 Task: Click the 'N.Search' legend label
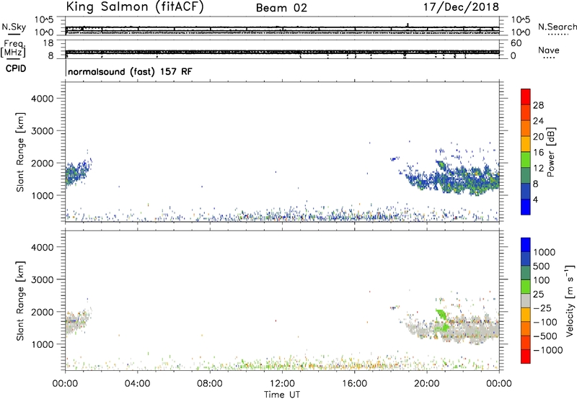click(x=558, y=27)
